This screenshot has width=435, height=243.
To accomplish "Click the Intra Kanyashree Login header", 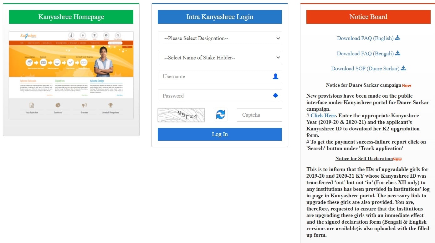I will click(x=220, y=17).
